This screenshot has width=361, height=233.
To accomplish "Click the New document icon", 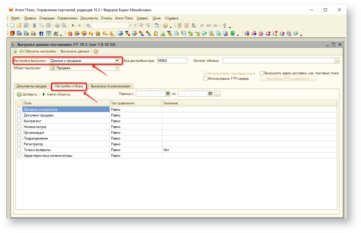I will tap(12, 25).
